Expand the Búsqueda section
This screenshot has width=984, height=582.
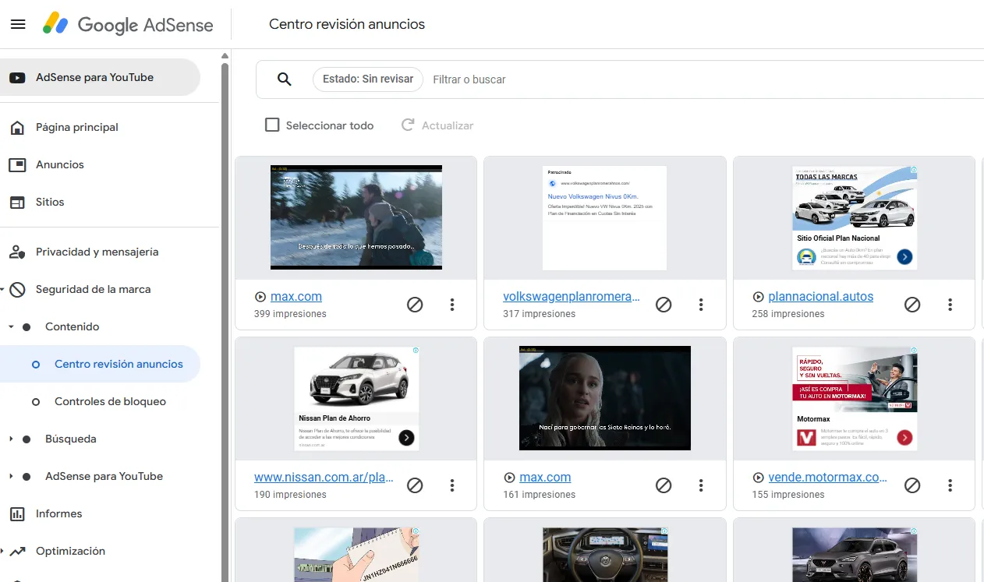click(x=11, y=439)
